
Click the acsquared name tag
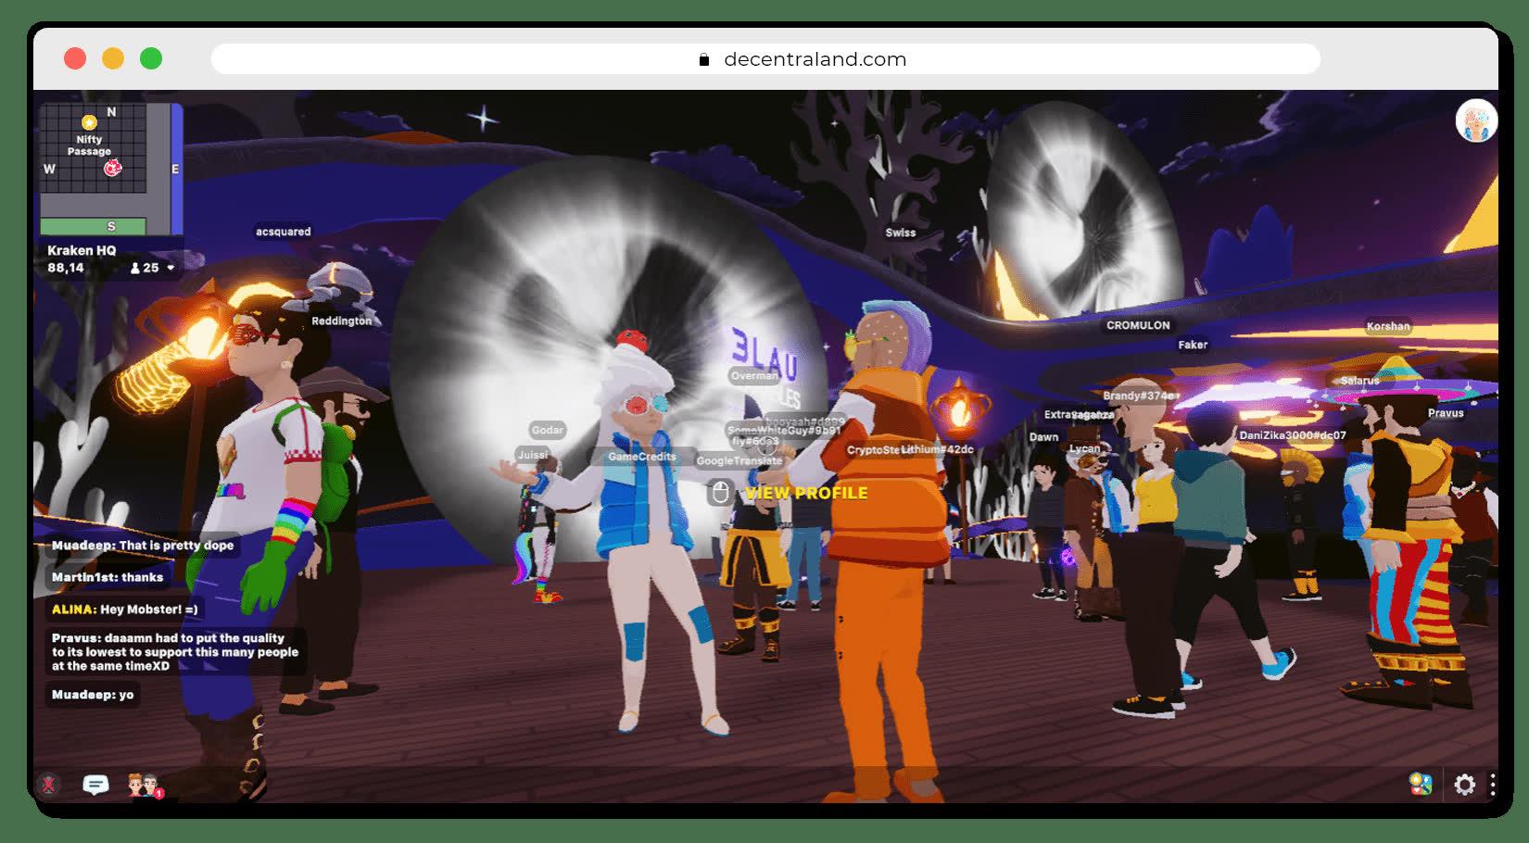283,232
